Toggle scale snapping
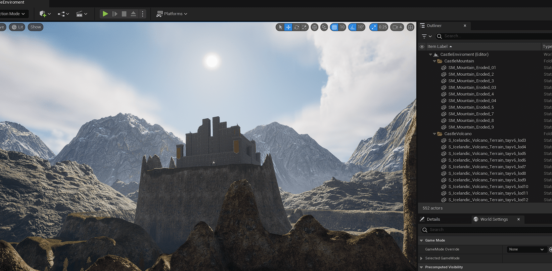 [x=374, y=27]
